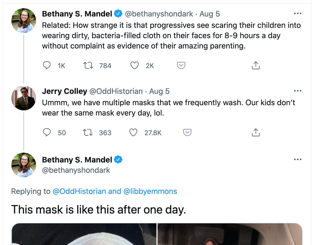This screenshot has height=245, width=315.
Task: Share Bethany's first tweet
Action: pyautogui.click(x=255, y=66)
